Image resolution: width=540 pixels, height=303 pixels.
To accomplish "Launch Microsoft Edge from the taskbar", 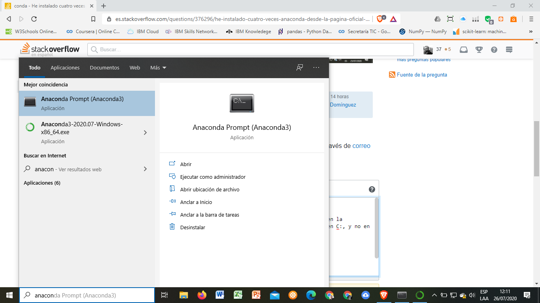I will 311,295.
